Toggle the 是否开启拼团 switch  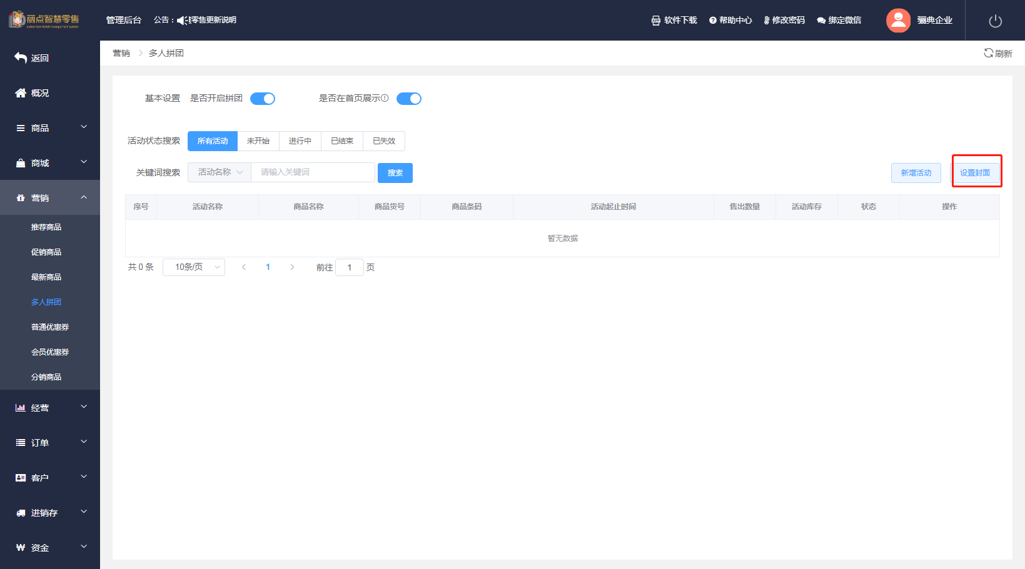pos(263,99)
